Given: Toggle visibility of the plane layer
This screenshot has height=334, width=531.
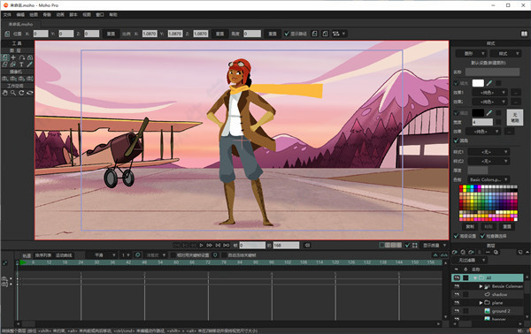Looking at the screenshot, I should coord(457,302).
